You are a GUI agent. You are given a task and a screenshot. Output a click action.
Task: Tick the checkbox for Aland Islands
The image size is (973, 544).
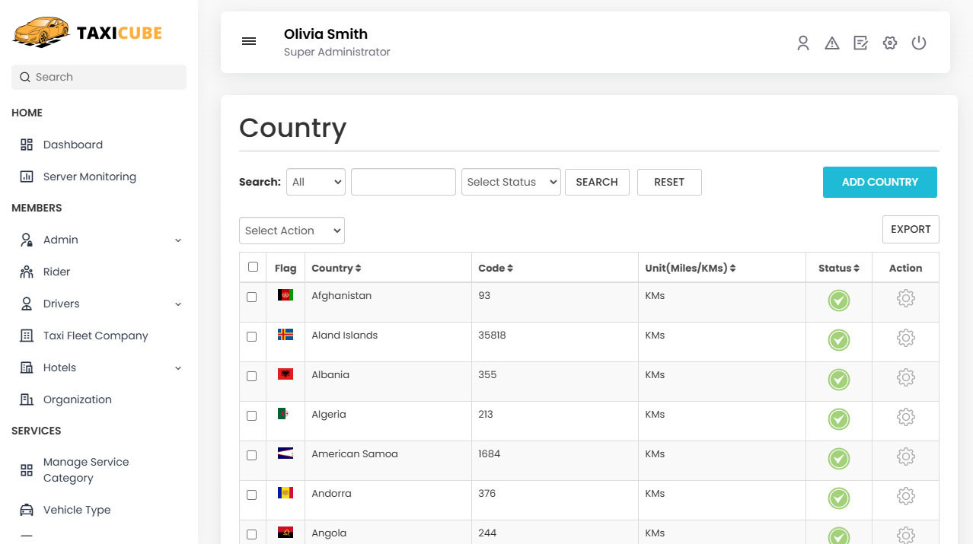pyautogui.click(x=252, y=336)
